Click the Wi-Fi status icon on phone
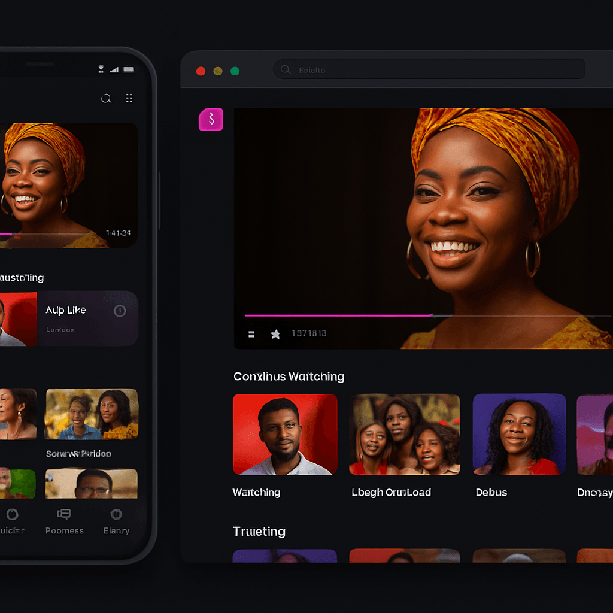This screenshot has height=613, width=613. click(x=101, y=69)
